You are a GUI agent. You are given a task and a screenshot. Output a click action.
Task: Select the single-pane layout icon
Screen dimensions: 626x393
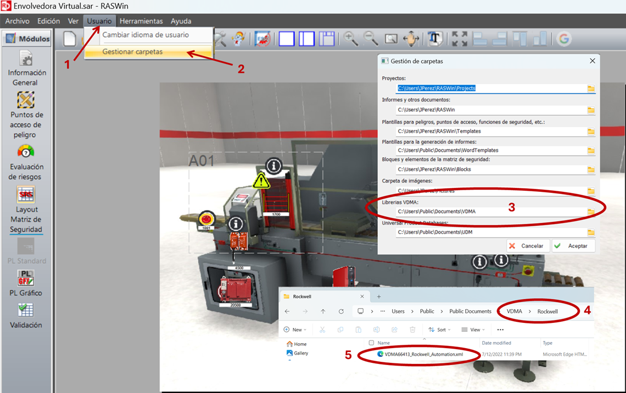pyautogui.click(x=287, y=39)
